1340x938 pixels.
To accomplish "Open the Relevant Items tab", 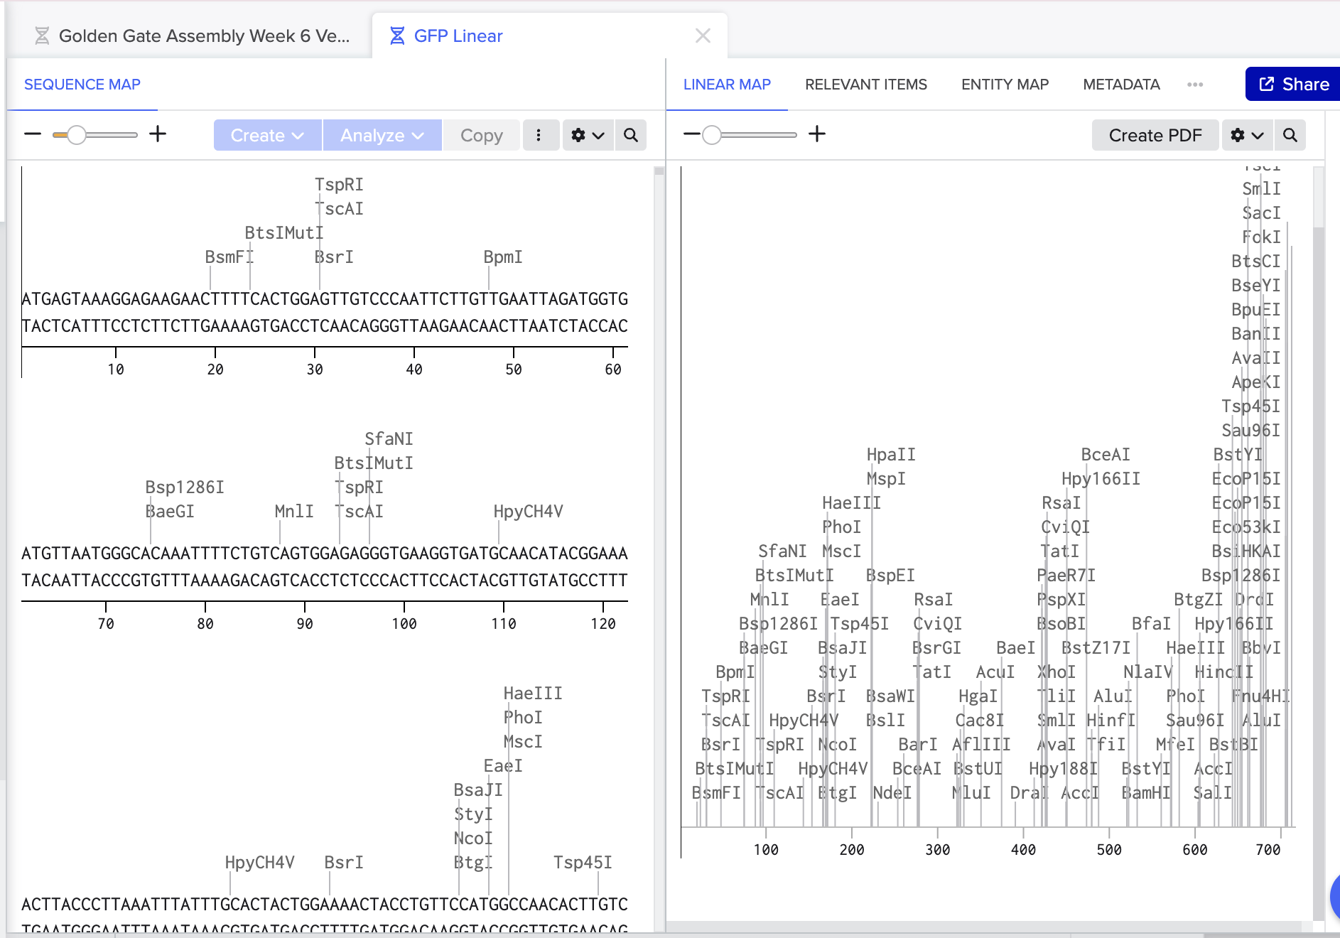I will click(x=866, y=85).
